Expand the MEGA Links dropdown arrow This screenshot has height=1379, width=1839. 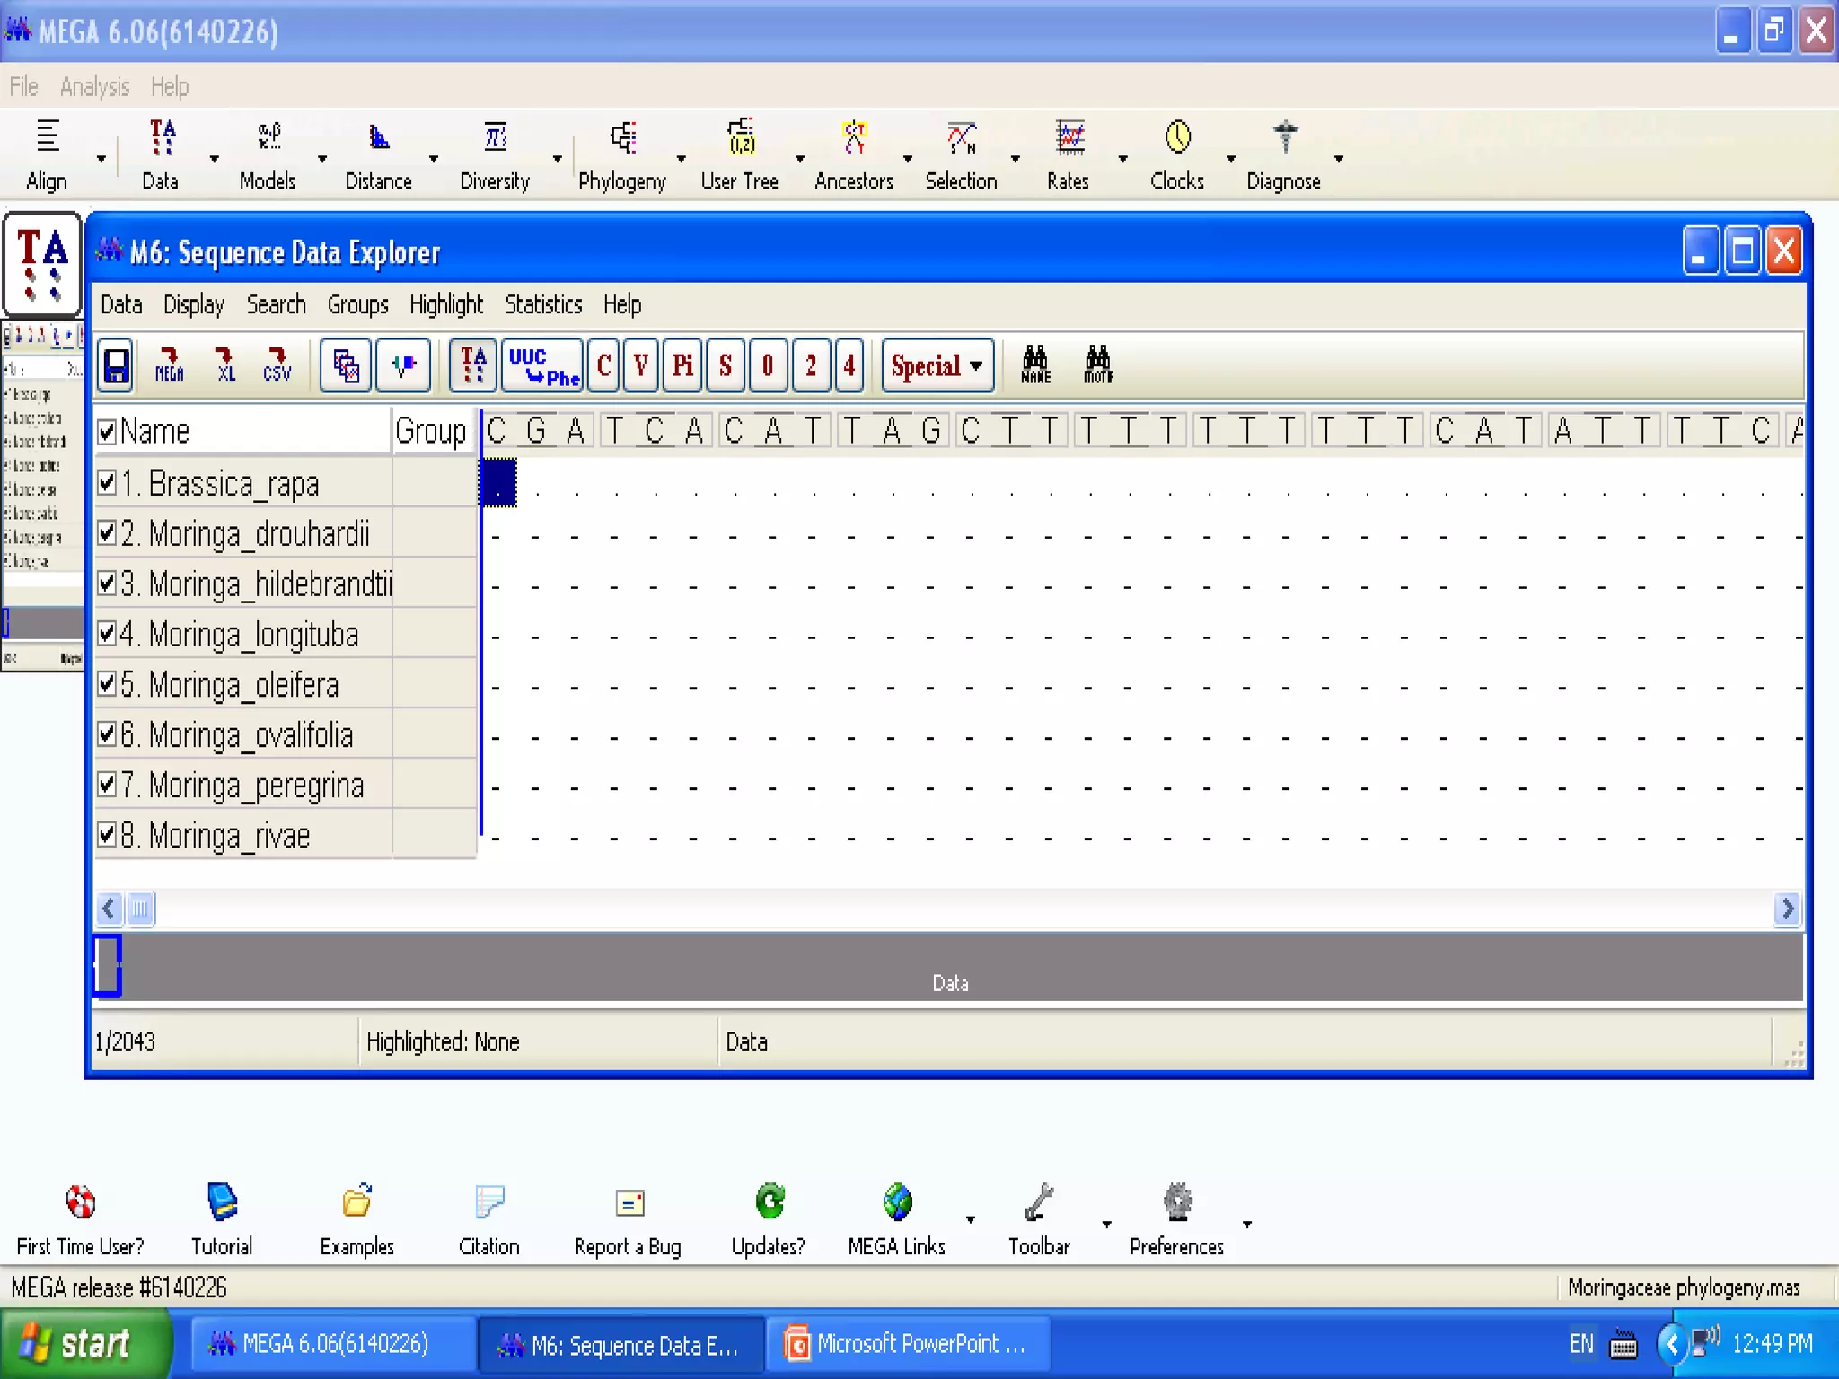[x=971, y=1219]
